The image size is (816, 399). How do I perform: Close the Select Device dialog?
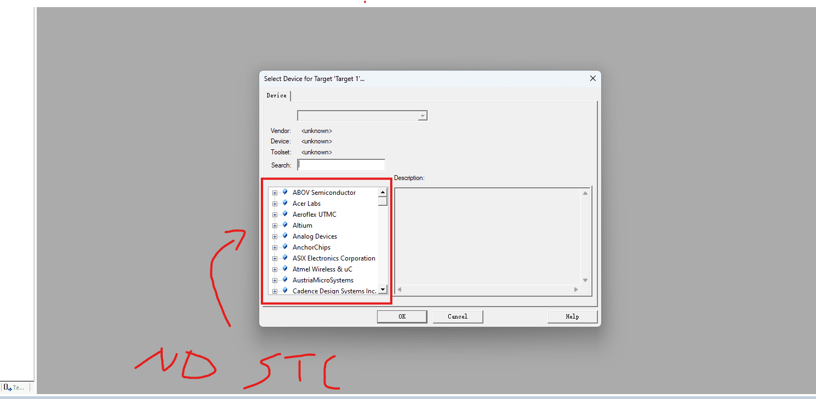tap(592, 78)
